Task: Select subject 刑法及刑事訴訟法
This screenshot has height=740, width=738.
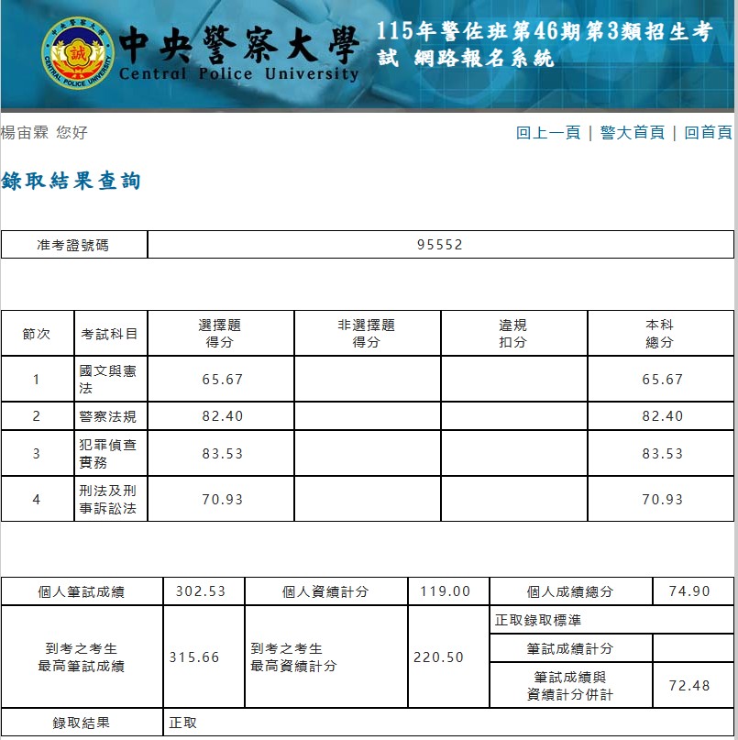Action: click(108, 500)
